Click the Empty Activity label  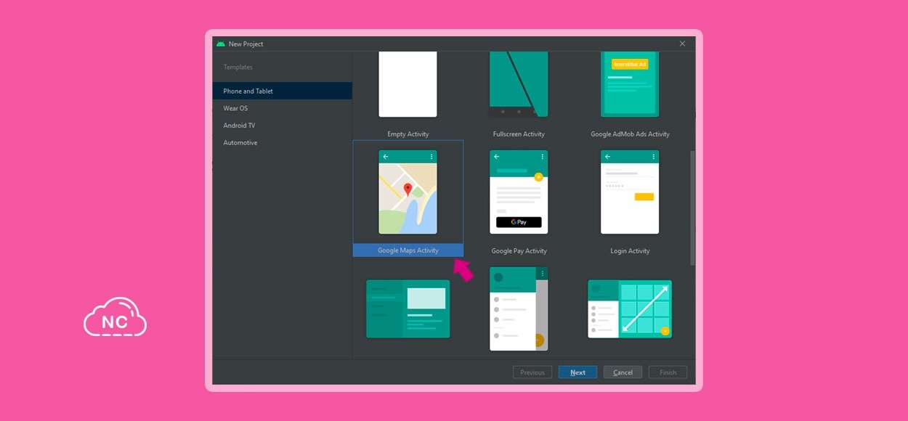[408, 134]
